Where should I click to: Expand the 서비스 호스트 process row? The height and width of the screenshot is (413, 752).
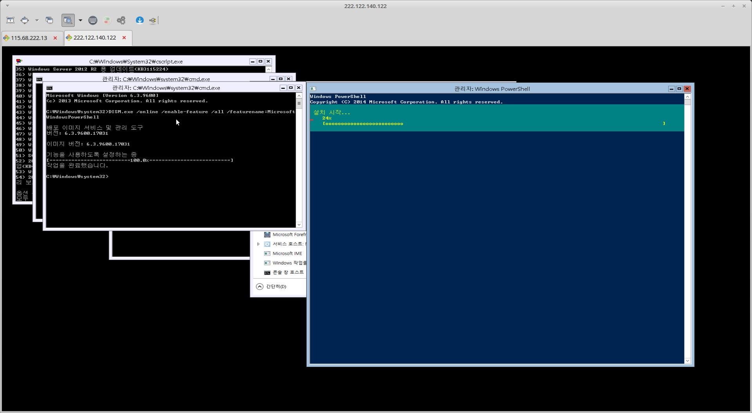258,244
